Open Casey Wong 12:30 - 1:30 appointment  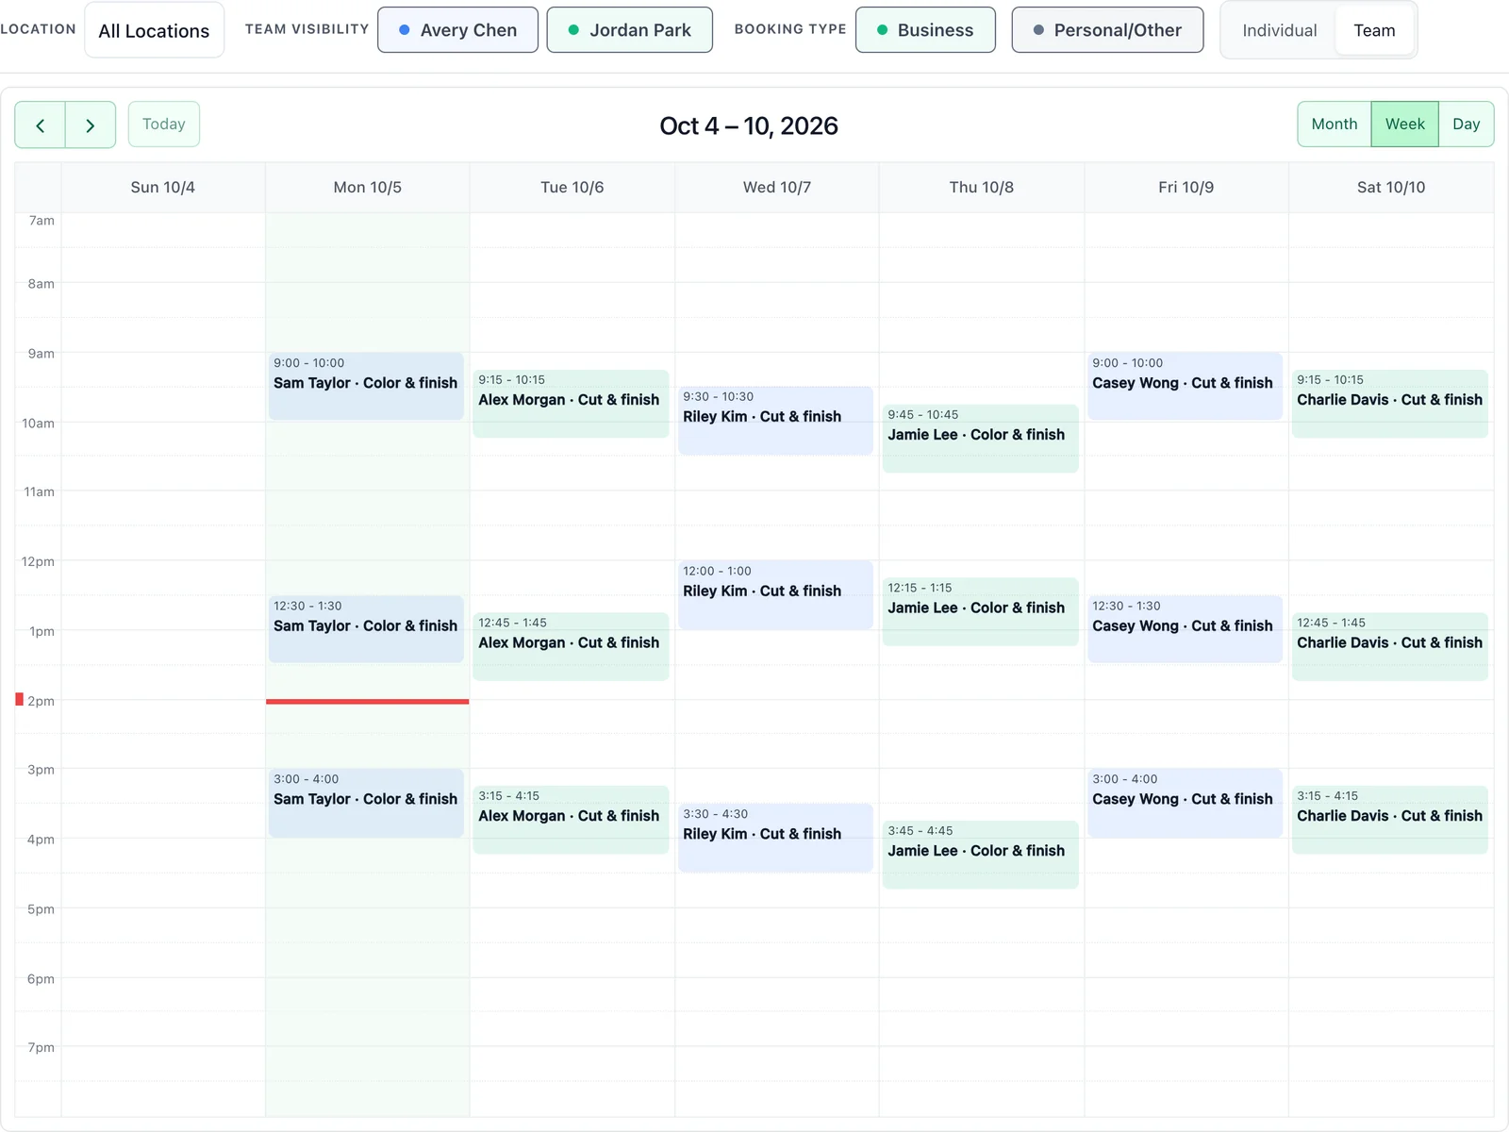(1186, 629)
